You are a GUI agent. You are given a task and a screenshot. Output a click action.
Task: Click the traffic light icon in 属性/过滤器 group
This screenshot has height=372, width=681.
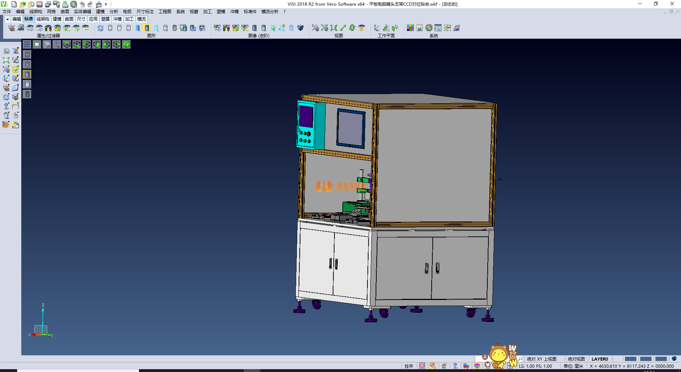pos(48,28)
